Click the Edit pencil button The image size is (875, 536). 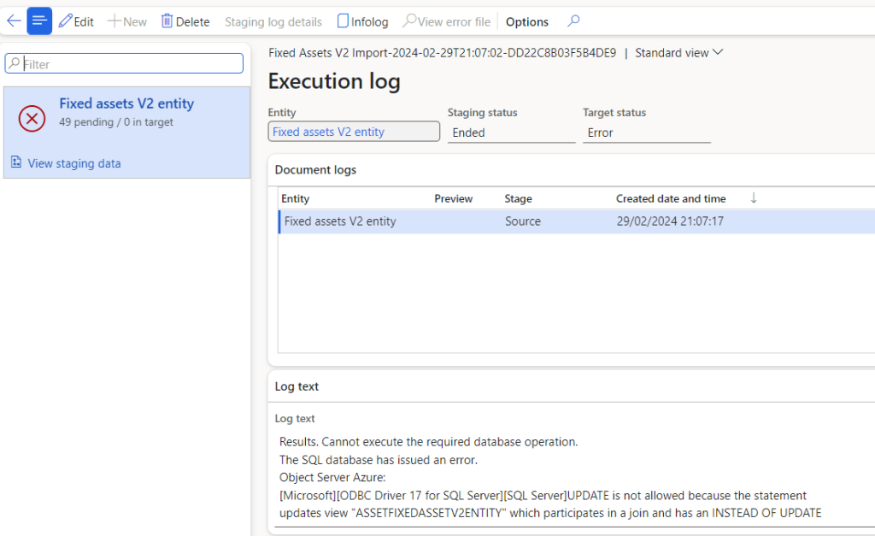click(x=76, y=21)
